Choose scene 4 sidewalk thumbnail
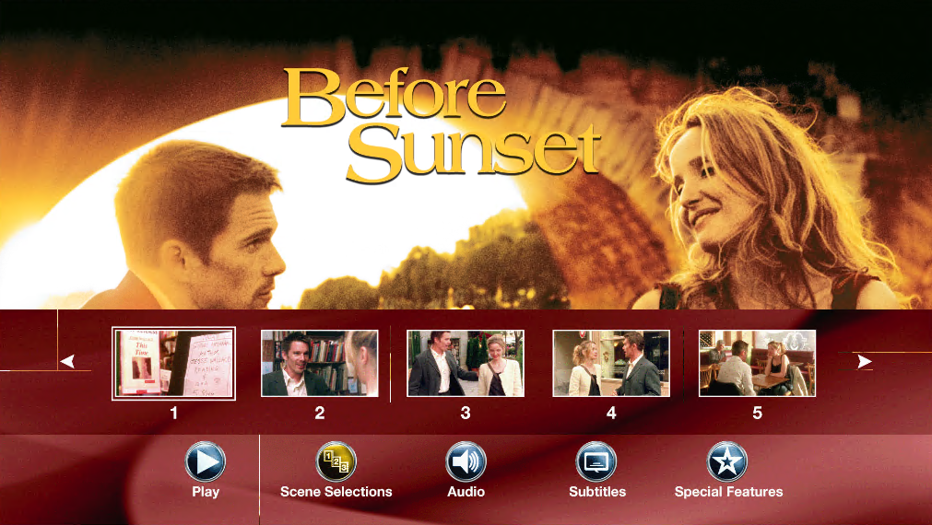The image size is (932, 525). point(611,364)
